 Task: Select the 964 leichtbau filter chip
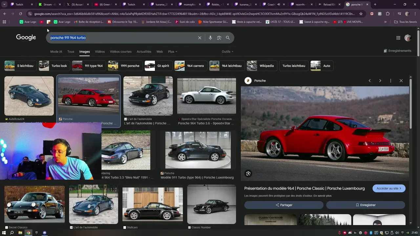(x=227, y=66)
